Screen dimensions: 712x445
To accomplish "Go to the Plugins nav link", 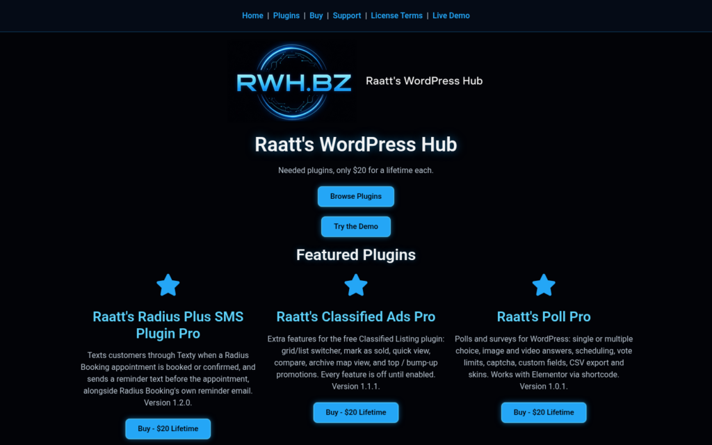I will (x=286, y=15).
